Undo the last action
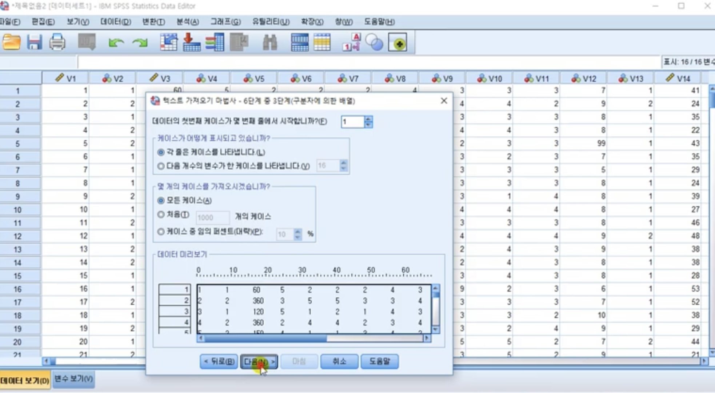 point(116,42)
